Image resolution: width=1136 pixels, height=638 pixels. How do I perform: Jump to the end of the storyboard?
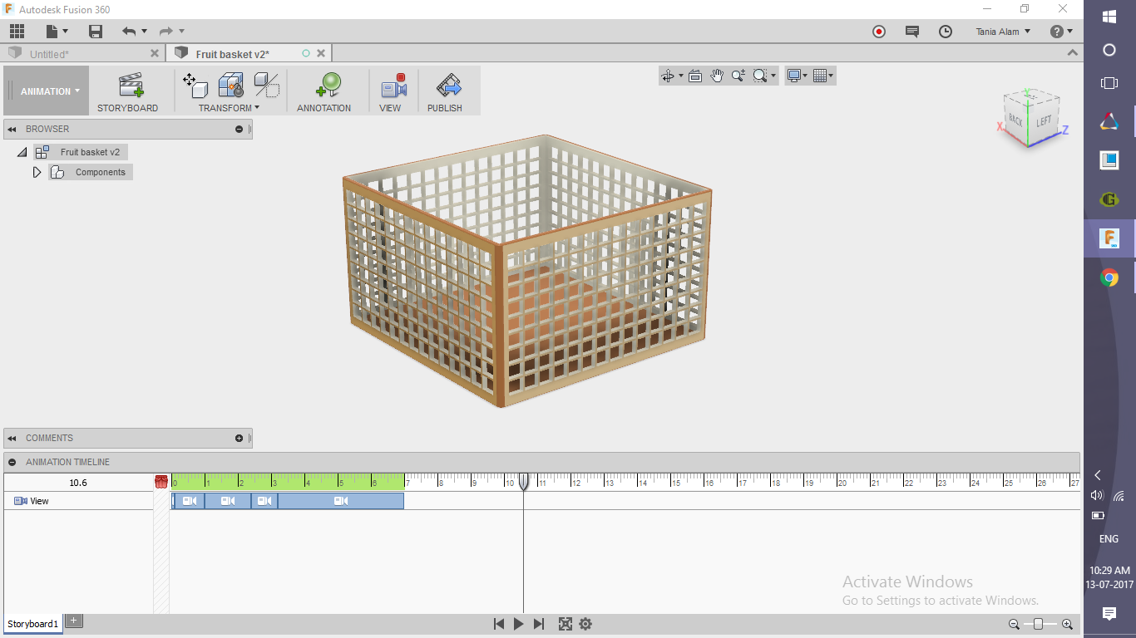[539, 624]
